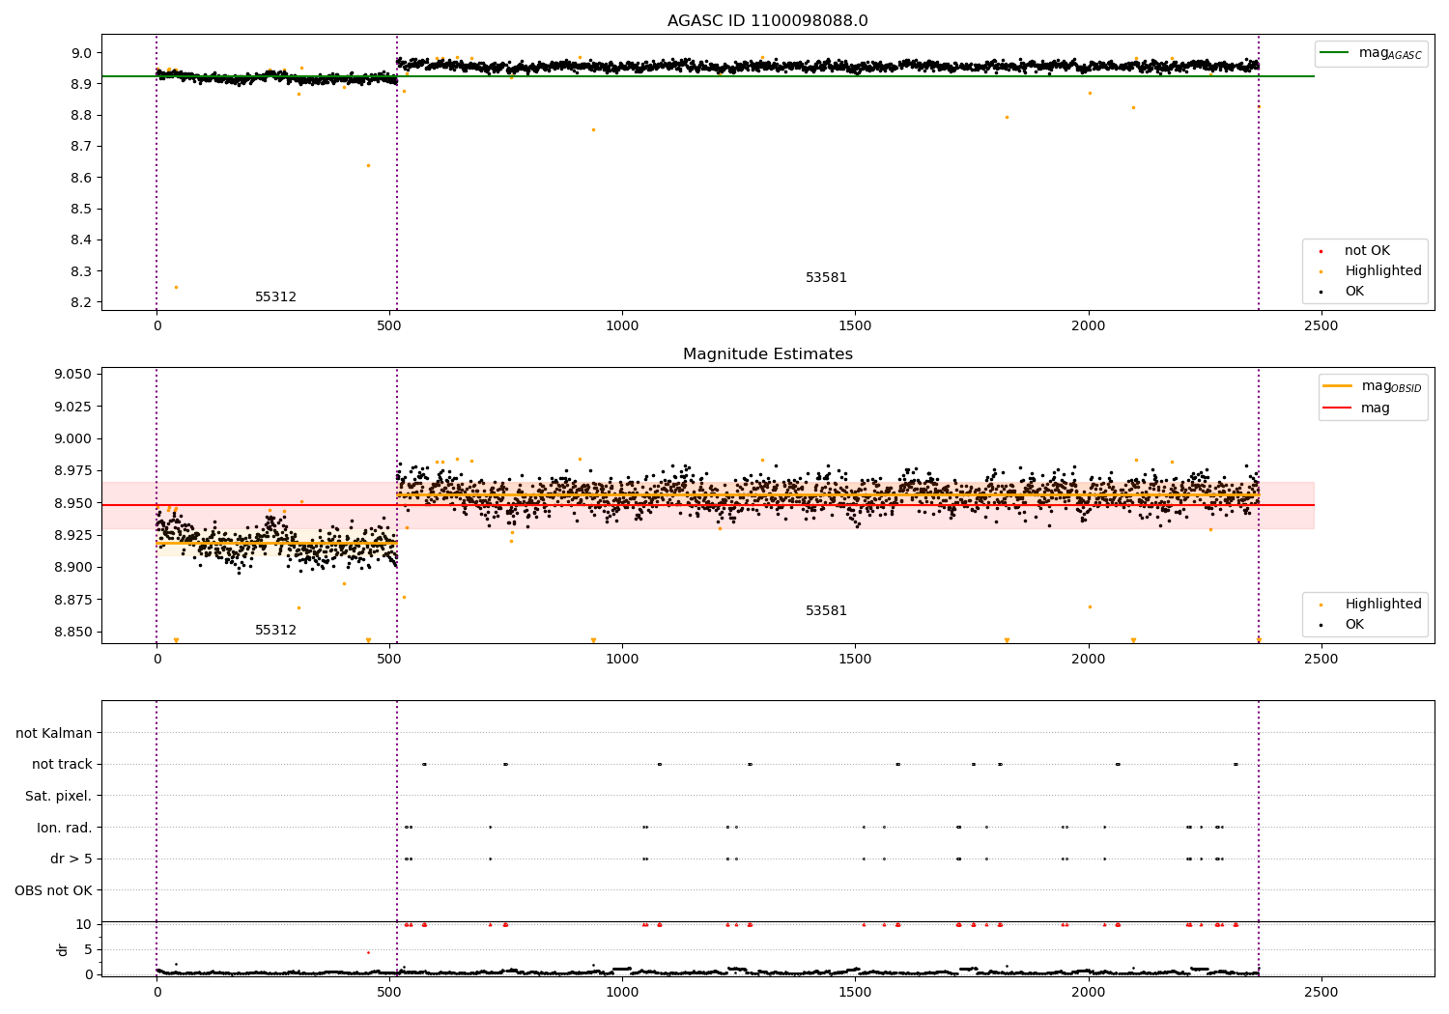
Task: Click the '8.900' y-axis tick label
Action: click(x=72, y=567)
